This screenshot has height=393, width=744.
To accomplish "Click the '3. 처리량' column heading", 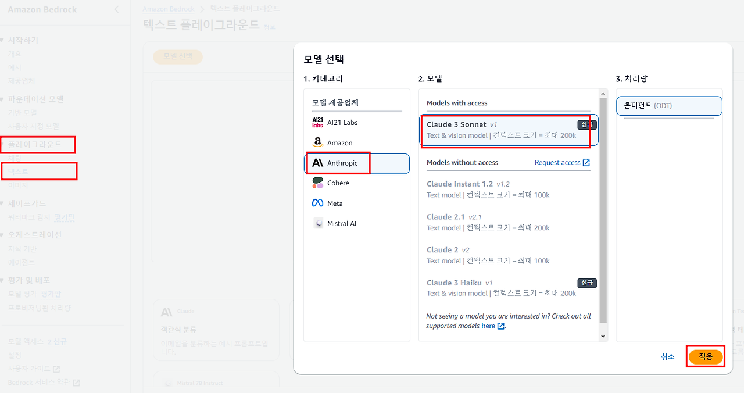I will click(631, 78).
